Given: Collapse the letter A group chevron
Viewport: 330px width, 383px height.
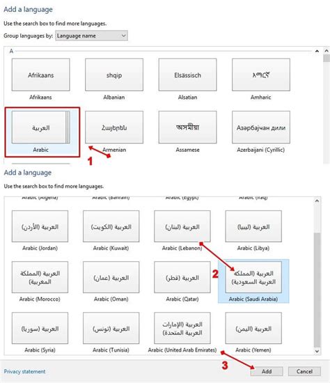Looking at the screenshot, I should click(x=317, y=51).
